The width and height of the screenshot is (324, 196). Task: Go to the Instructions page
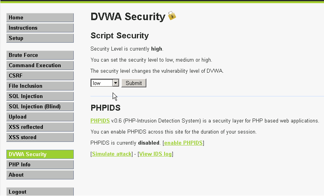coord(40,28)
